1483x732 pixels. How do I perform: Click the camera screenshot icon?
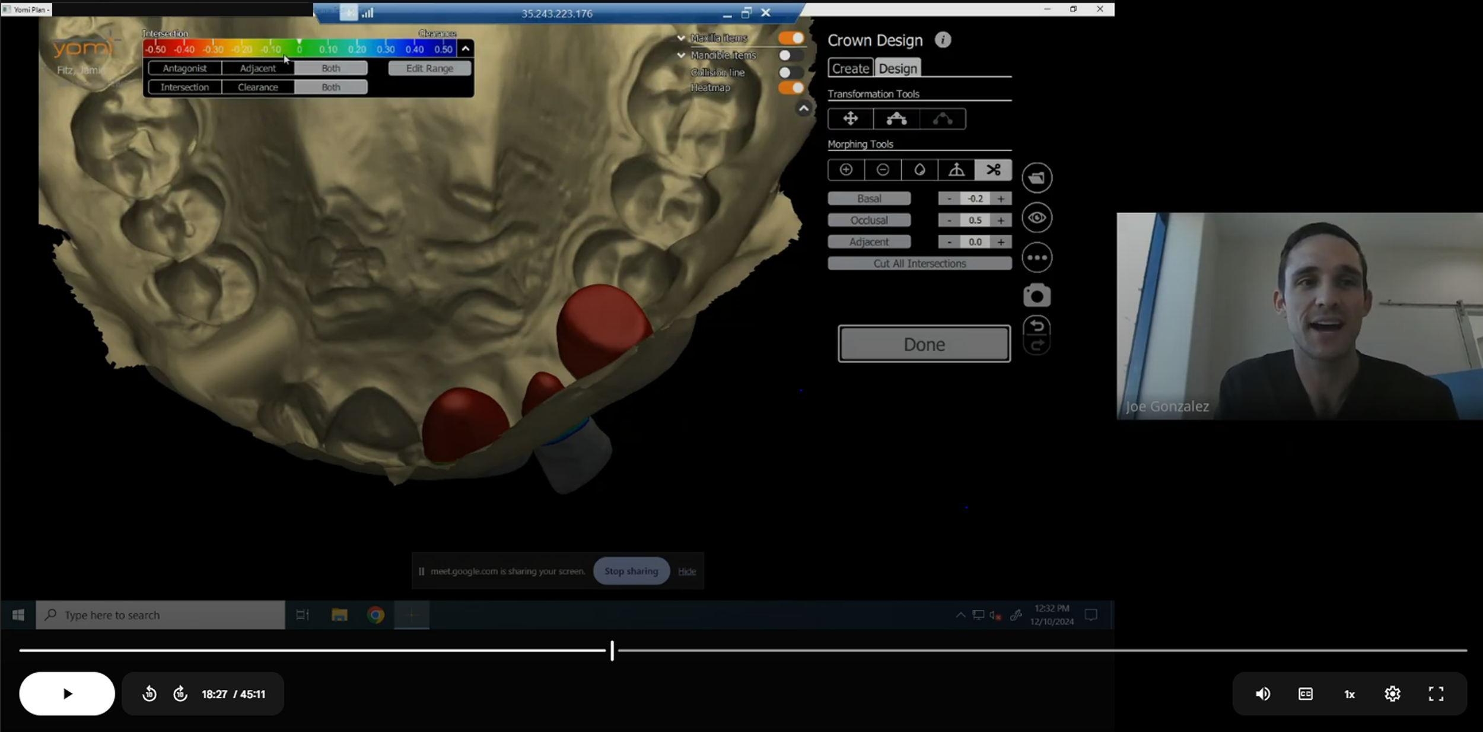[x=1036, y=295]
